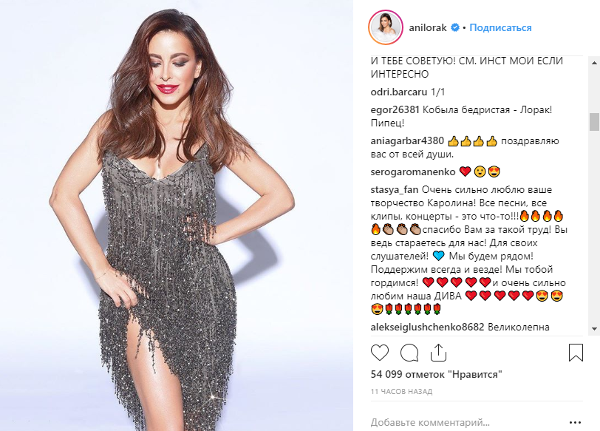This screenshot has height=431, width=600.
Task: Visit commenter egor26381's profile
Action: [x=395, y=110]
